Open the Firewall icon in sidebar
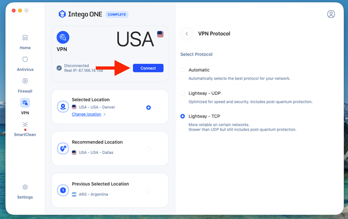 (25, 81)
